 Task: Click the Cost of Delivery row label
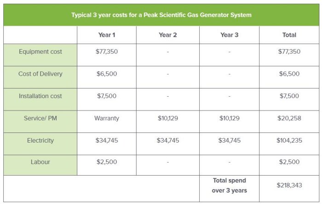click(40, 74)
